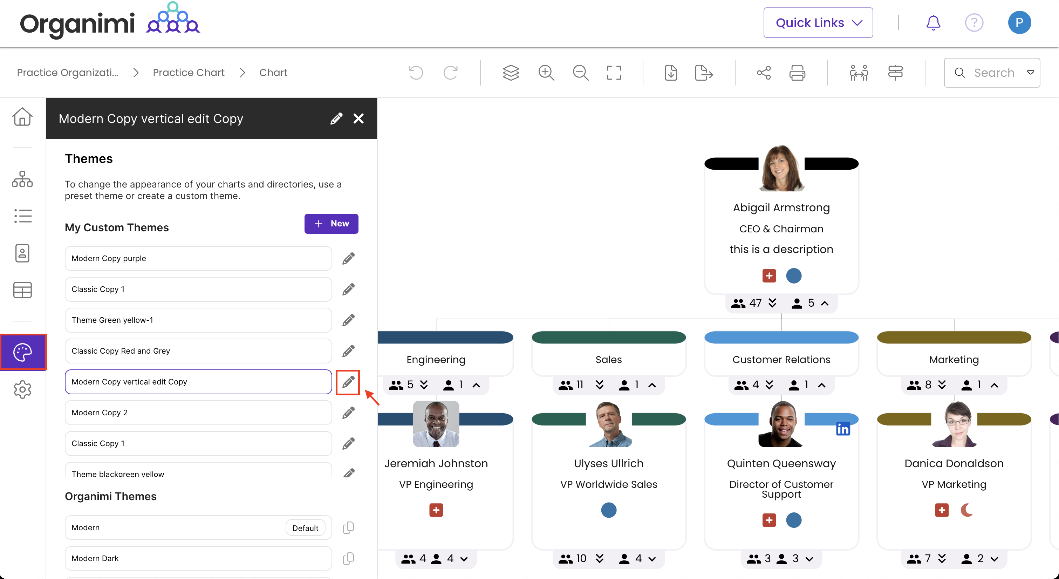Viewport: 1059px width, 579px height.
Task: Edit the Classic Copy Red and Grey theme
Action: point(348,351)
